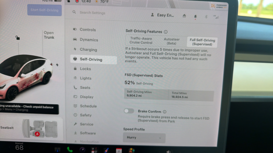Select Autosteer (Beta) option

tap(171, 41)
